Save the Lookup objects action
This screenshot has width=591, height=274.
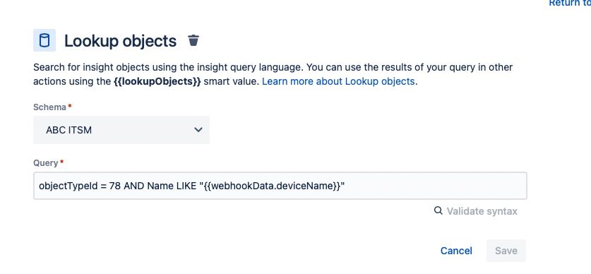click(x=506, y=251)
